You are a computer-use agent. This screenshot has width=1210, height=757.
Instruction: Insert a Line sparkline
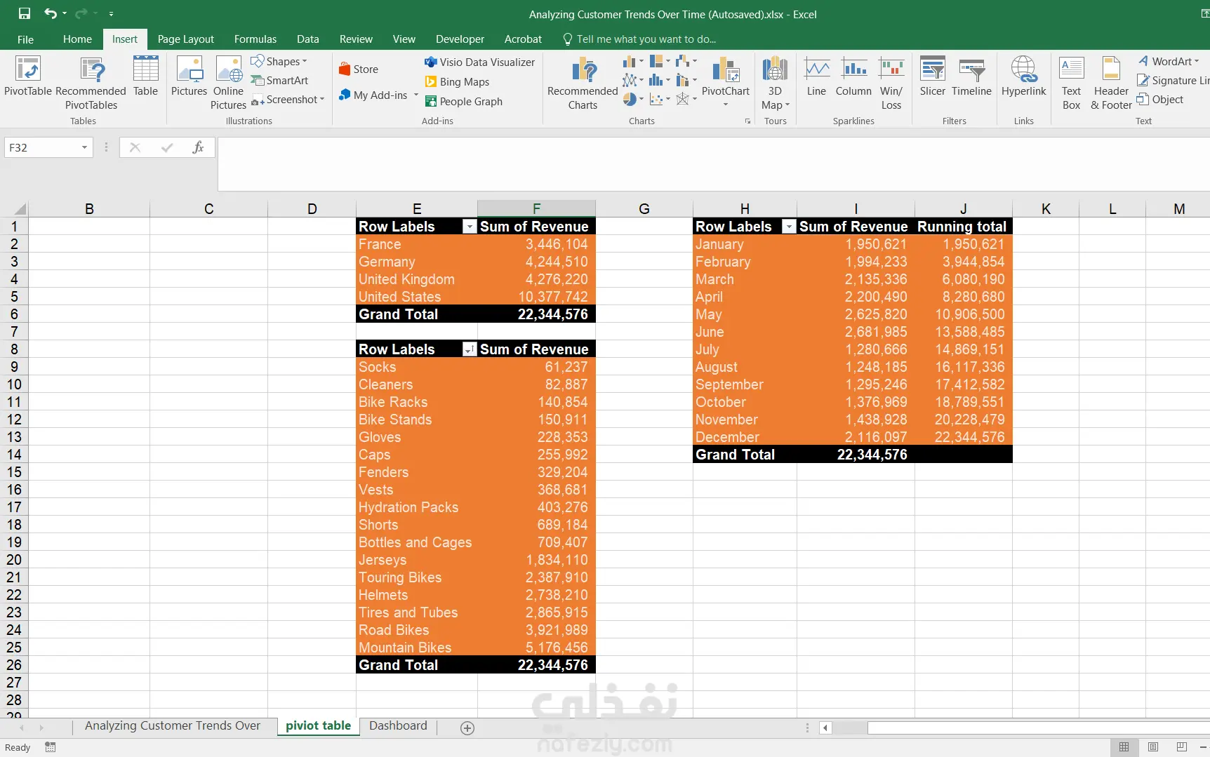(x=816, y=76)
